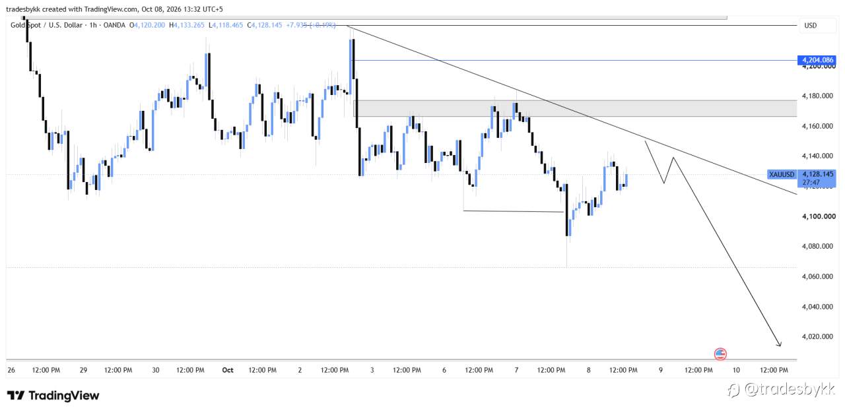
Task: Click the high value H4,133.265
Action: pyautogui.click(x=187, y=25)
